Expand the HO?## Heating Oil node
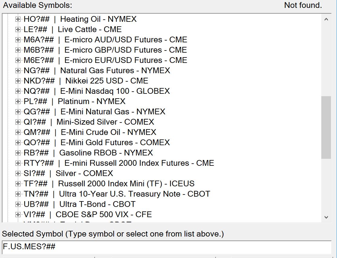 pos(18,19)
